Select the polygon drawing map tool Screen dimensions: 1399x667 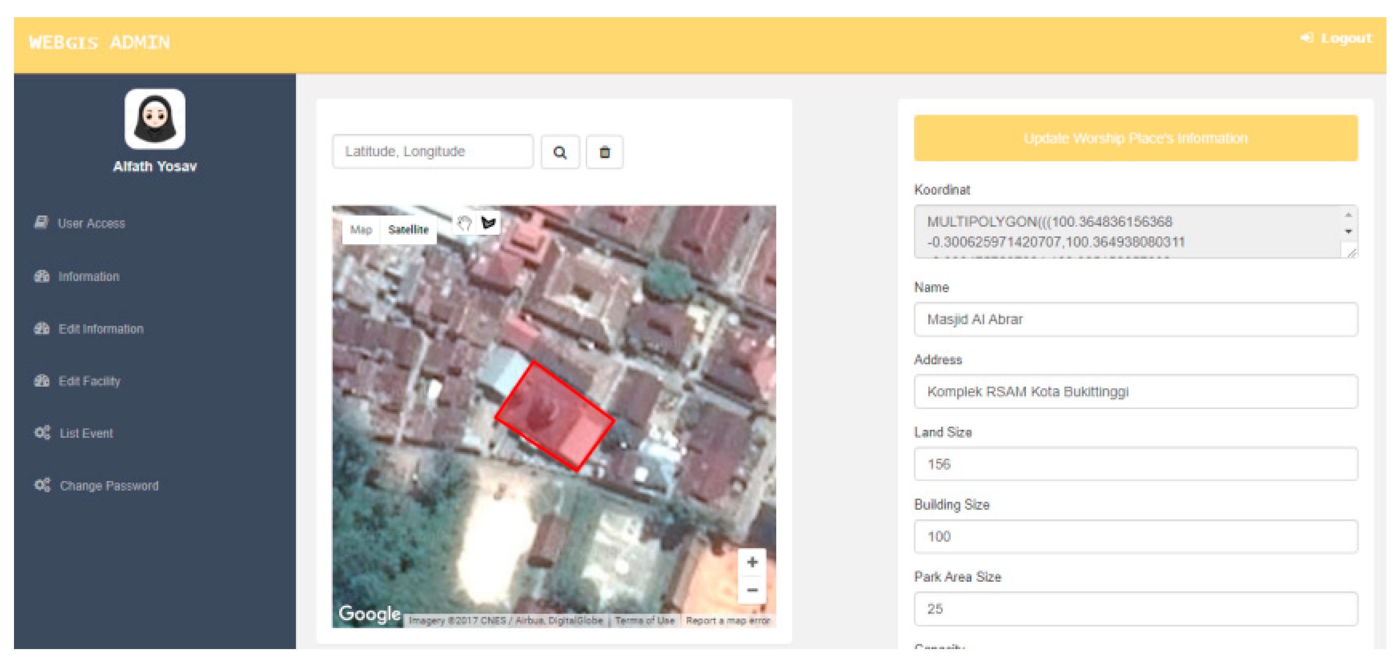pyautogui.click(x=488, y=223)
